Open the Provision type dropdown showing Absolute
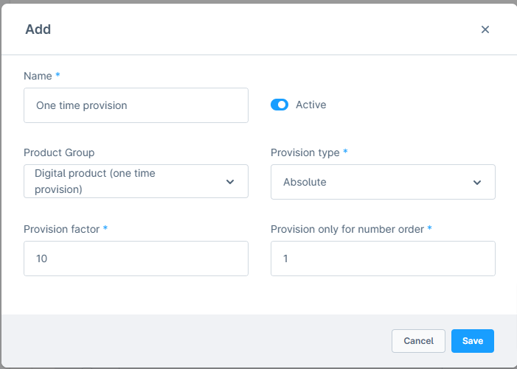 (383, 182)
